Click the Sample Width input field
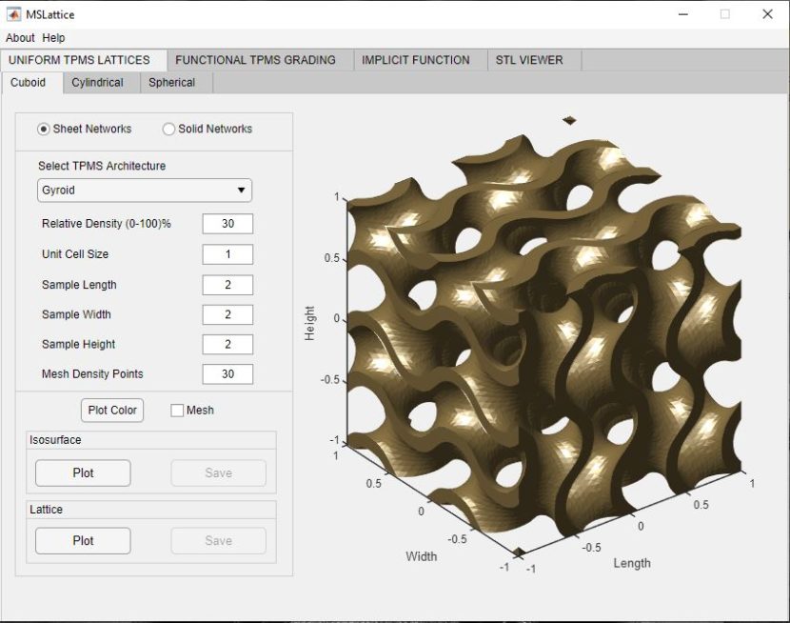Viewport: 790px width, 623px height. click(x=227, y=314)
